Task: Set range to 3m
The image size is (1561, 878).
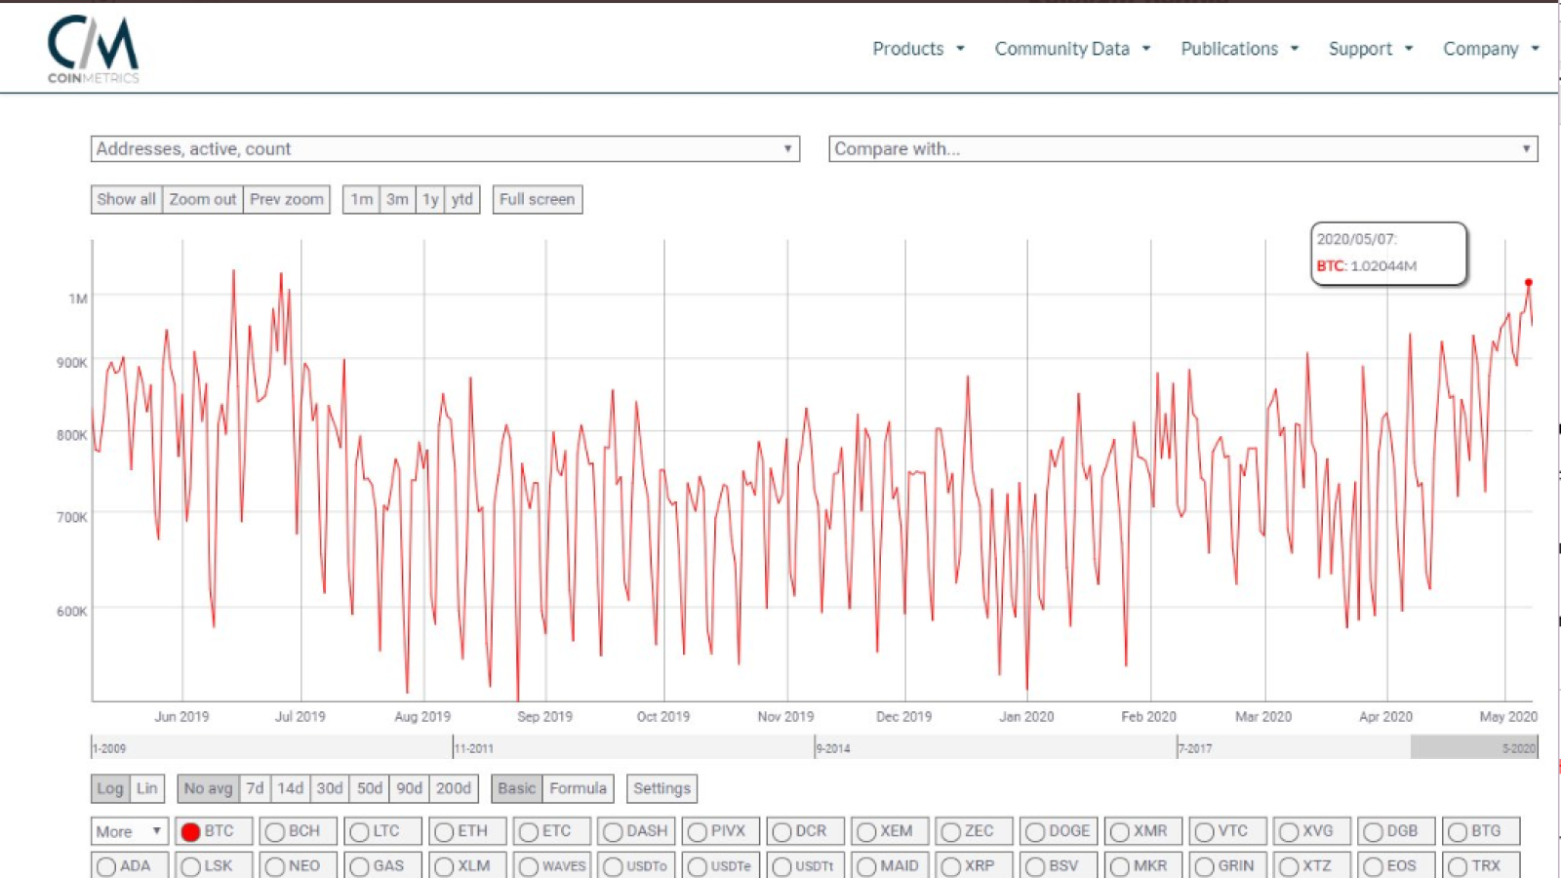Action: pyautogui.click(x=397, y=199)
